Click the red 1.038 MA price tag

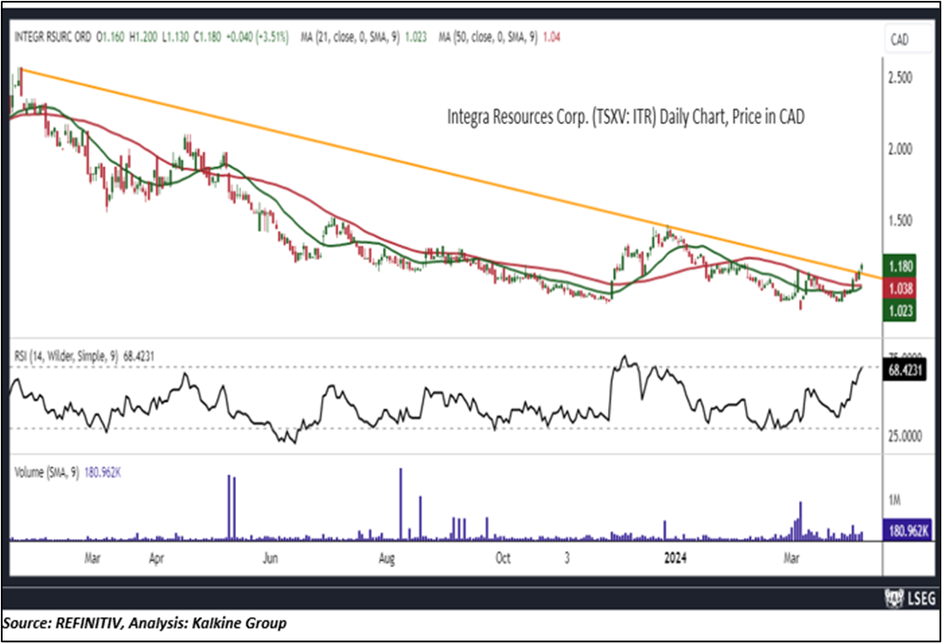[899, 288]
